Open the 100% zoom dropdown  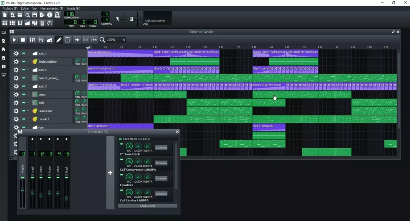coord(123,40)
